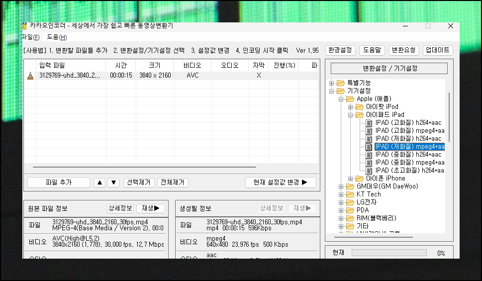Expand the PDA tree node

(341, 210)
